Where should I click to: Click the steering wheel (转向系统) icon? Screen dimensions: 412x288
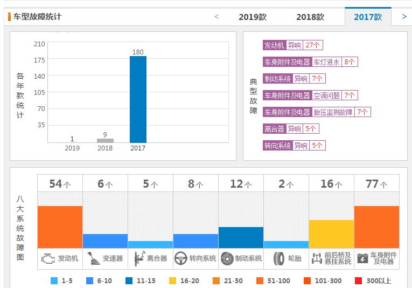(180, 259)
